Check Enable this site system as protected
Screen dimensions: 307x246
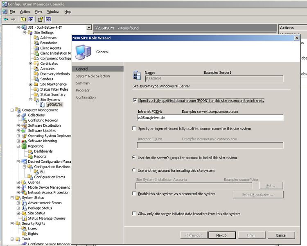(x=135, y=194)
